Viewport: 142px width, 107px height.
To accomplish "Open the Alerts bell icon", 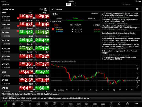I will 119,104.
